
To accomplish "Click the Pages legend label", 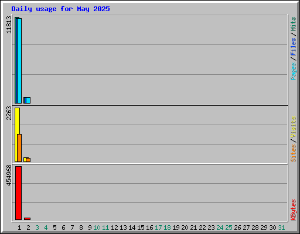I will point(293,71).
